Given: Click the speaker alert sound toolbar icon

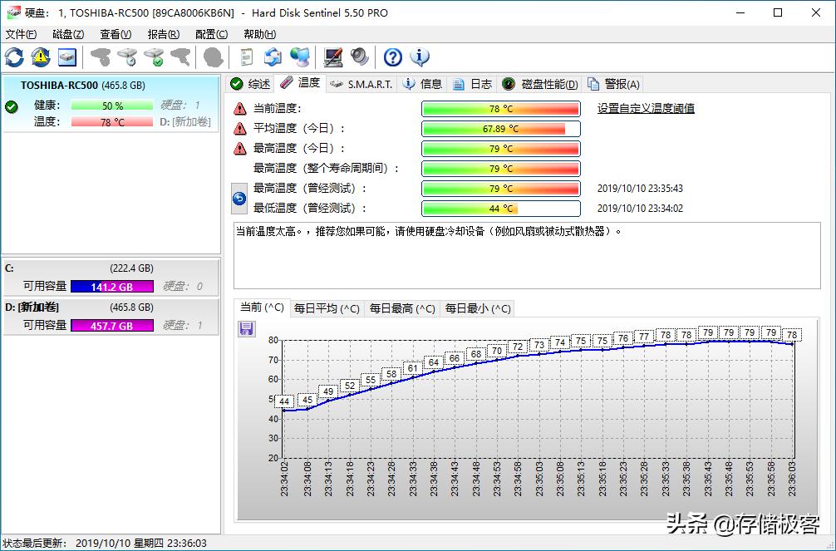Looking at the screenshot, I should (357, 57).
